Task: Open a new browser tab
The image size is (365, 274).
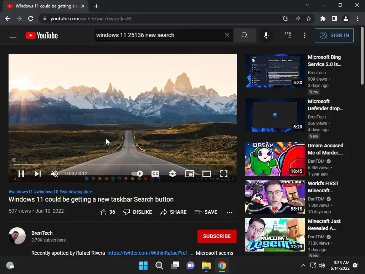Action: [x=96, y=6]
